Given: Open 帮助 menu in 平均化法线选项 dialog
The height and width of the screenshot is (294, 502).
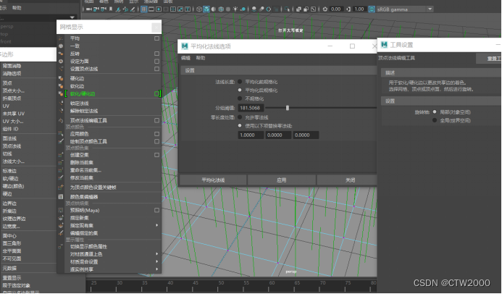Looking at the screenshot, I should (201, 58).
